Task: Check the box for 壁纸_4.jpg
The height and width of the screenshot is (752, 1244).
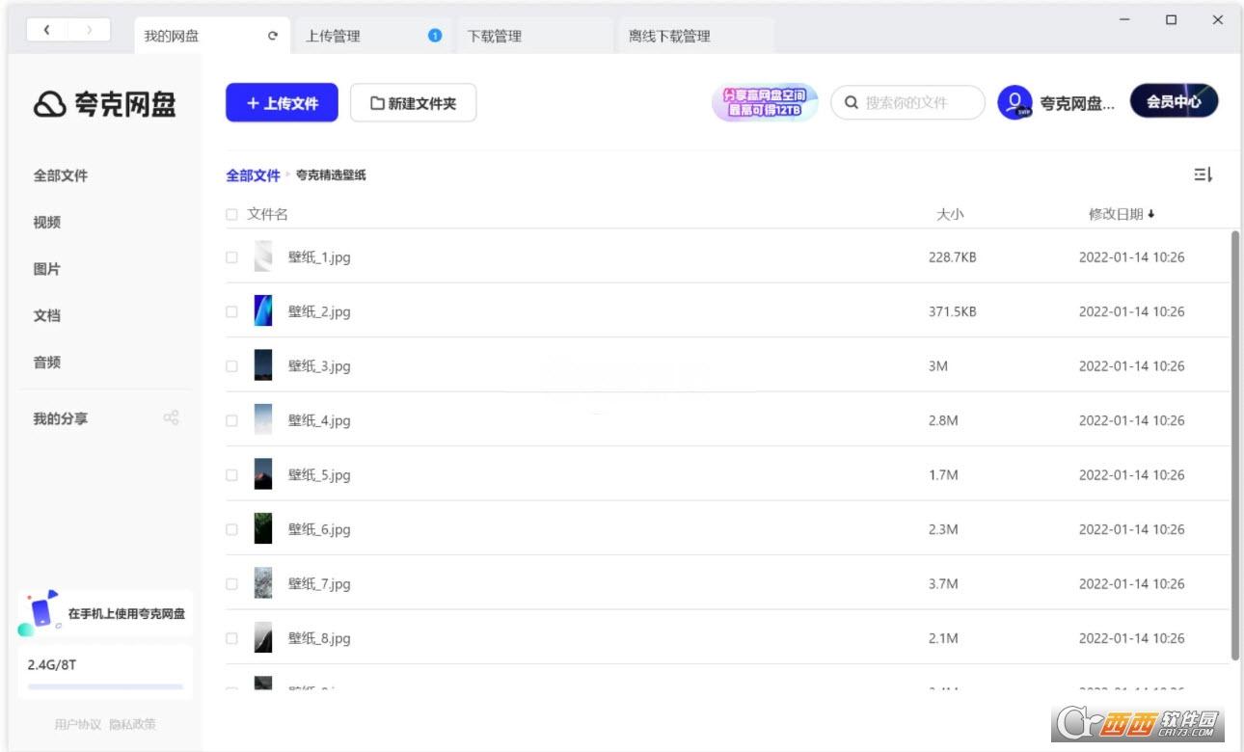Action: point(231,420)
